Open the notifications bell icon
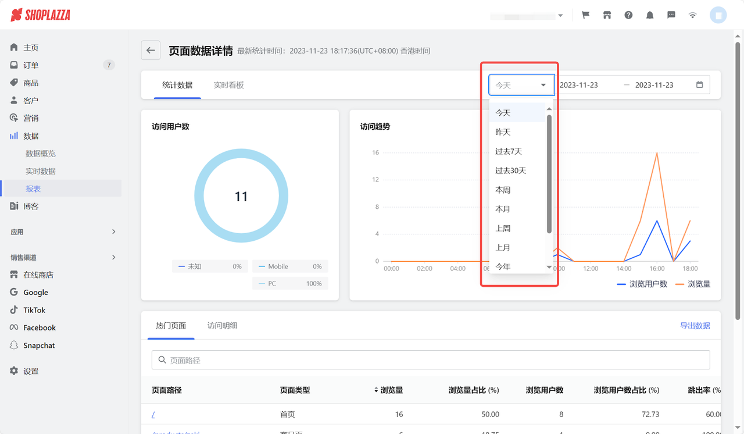Screen dimensions: 744x434 (x=650, y=15)
